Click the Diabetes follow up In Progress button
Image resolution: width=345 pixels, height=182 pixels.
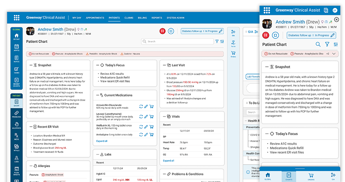(x=202, y=31)
